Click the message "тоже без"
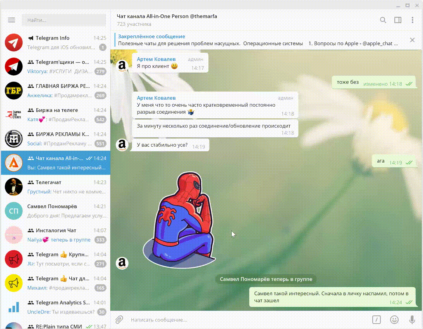 [x=374, y=82]
